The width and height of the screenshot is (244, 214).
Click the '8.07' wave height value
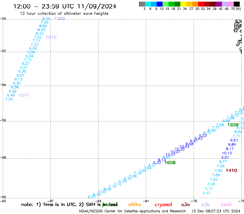tap(152, 165)
